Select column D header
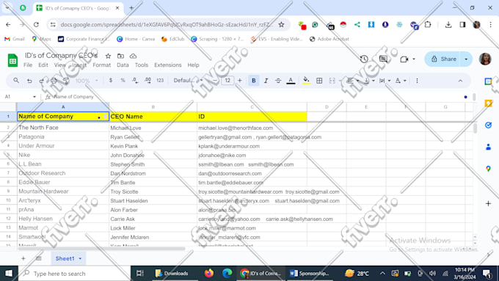The width and height of the screenshot is (499, 281). (327, 107)
